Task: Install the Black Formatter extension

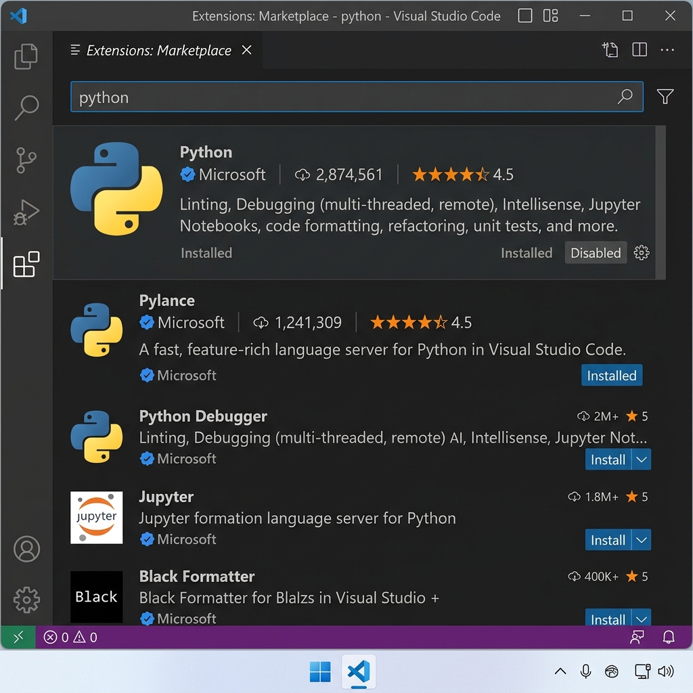Action: point(608,618)
